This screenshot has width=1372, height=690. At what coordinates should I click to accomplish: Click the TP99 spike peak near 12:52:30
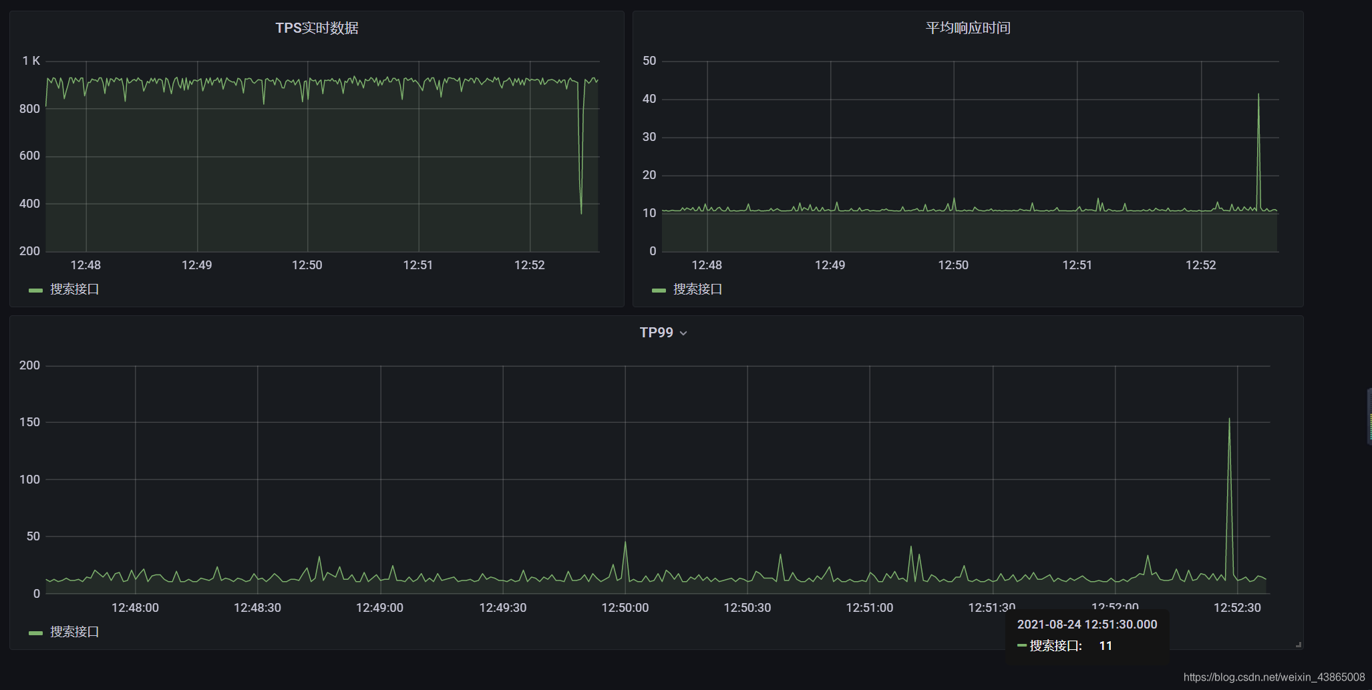pos(1229,419)
